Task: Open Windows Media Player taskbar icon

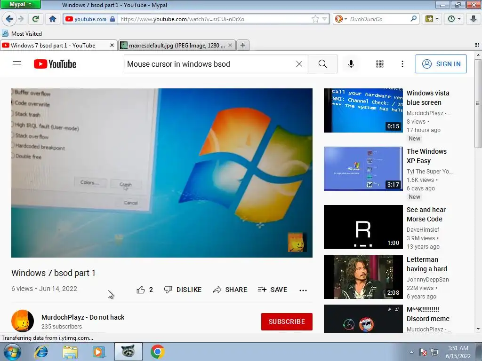Action: [99, 352]
